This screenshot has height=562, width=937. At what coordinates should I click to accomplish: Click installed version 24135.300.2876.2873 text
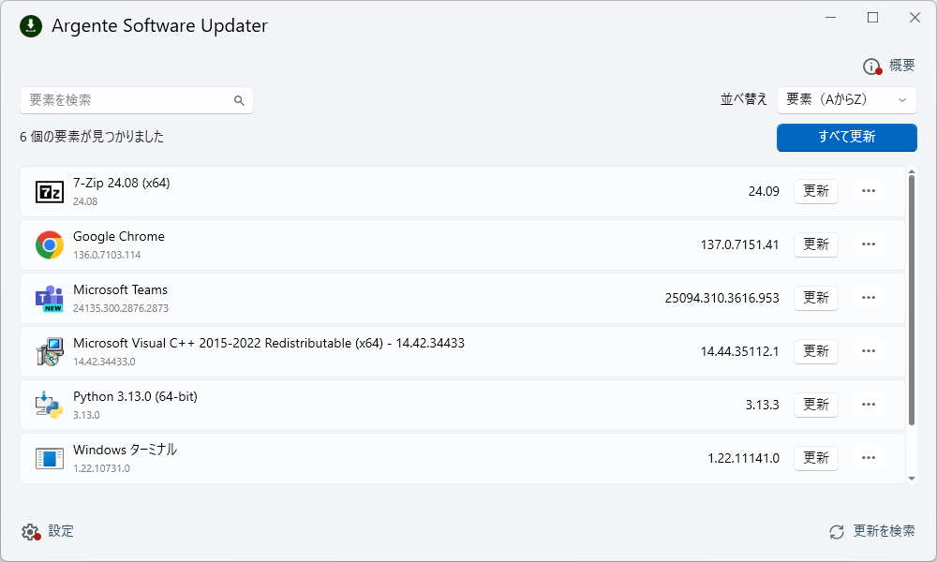tap(121, 309)
